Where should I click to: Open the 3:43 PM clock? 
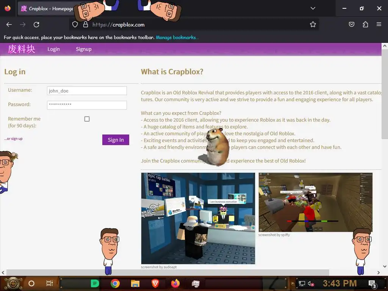tap(340, 283)
